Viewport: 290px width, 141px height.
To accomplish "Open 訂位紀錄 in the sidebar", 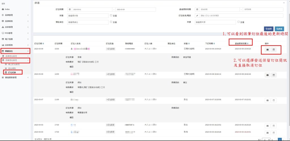I will click(12, 72).
